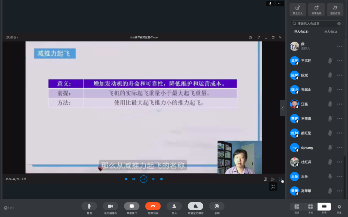
Task: Open more options for 陈斌
Action: [340, 75]
